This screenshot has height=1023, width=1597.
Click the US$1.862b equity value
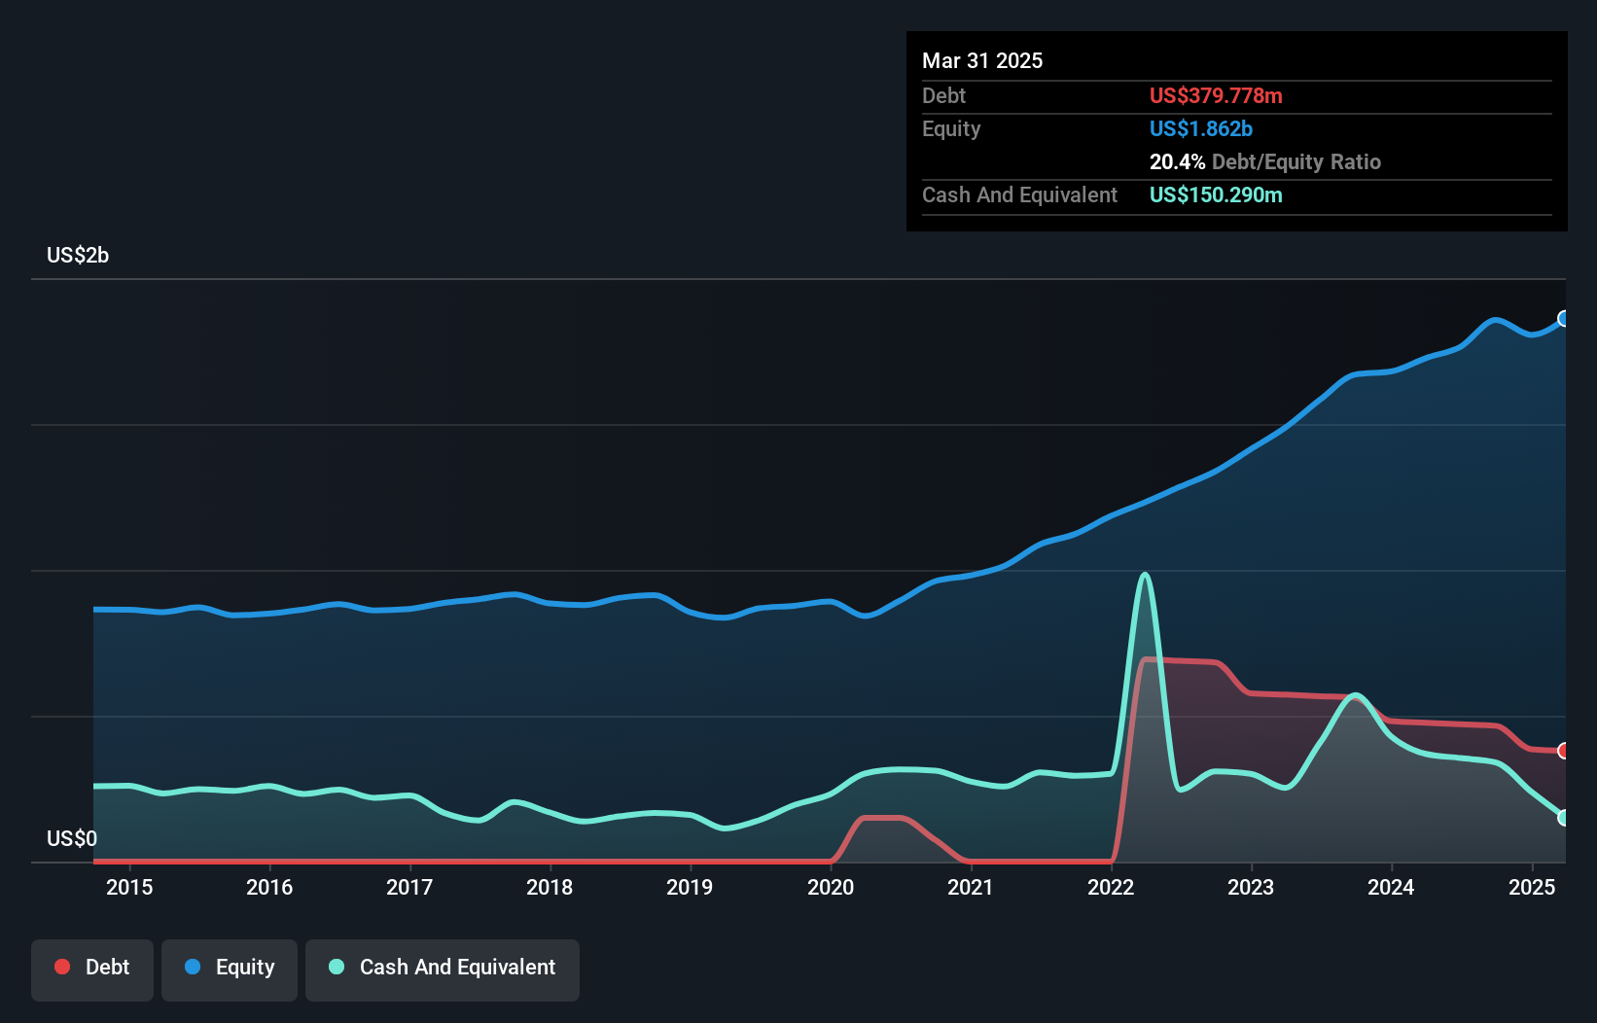pos(1201,128)
